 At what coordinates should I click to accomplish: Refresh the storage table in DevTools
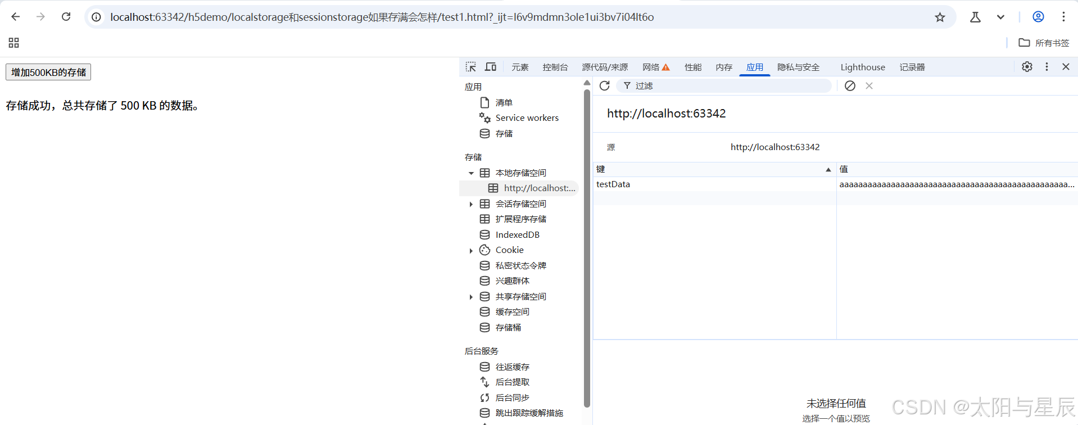point(605,86)
